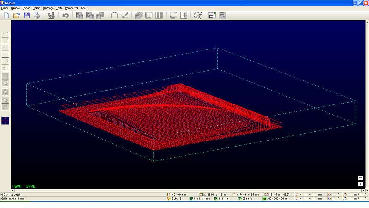Click the 'Grille : auto (10 mm)' status text
This screenshot has height=208, width=369.
tap(13, 199)
